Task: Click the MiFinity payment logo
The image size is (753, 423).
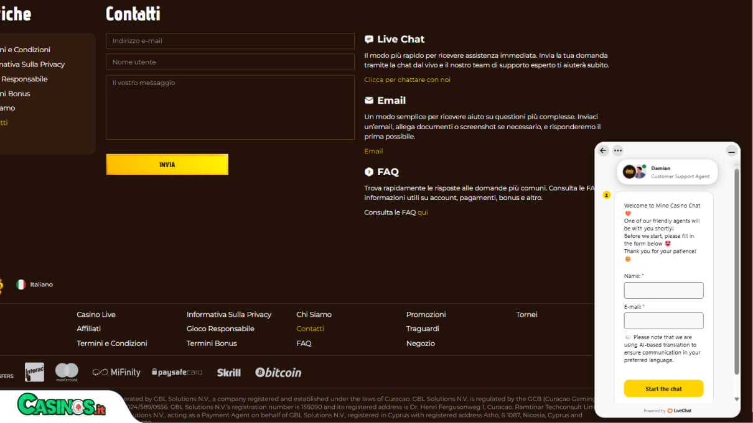Action: pos(116,372)
